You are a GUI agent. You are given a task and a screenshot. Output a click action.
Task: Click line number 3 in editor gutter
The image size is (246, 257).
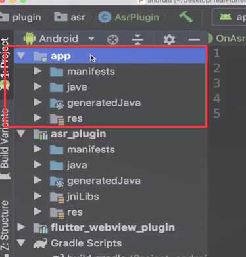(216, 83)
